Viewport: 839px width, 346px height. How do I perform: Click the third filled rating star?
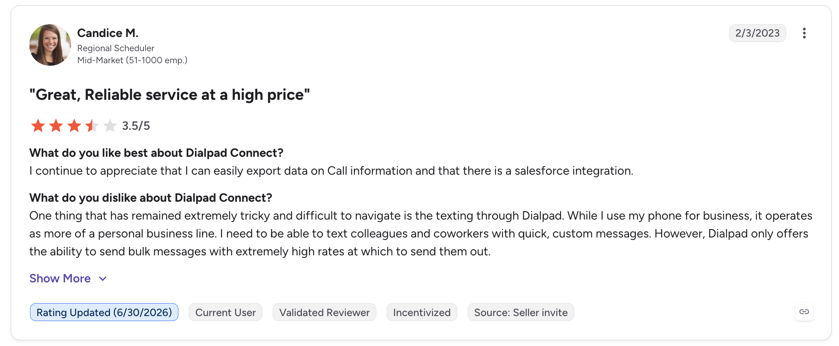(x=74, y=126)
